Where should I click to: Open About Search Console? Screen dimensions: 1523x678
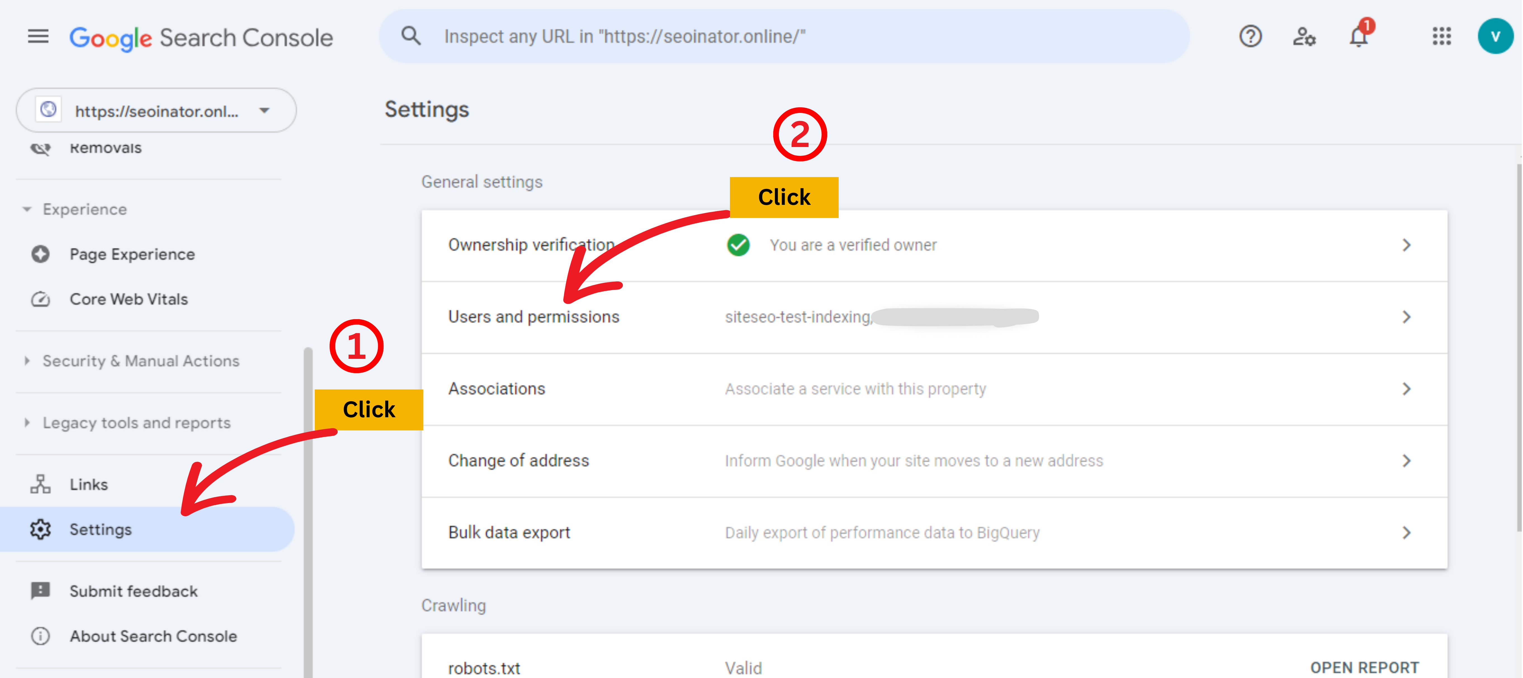(147, 636)
